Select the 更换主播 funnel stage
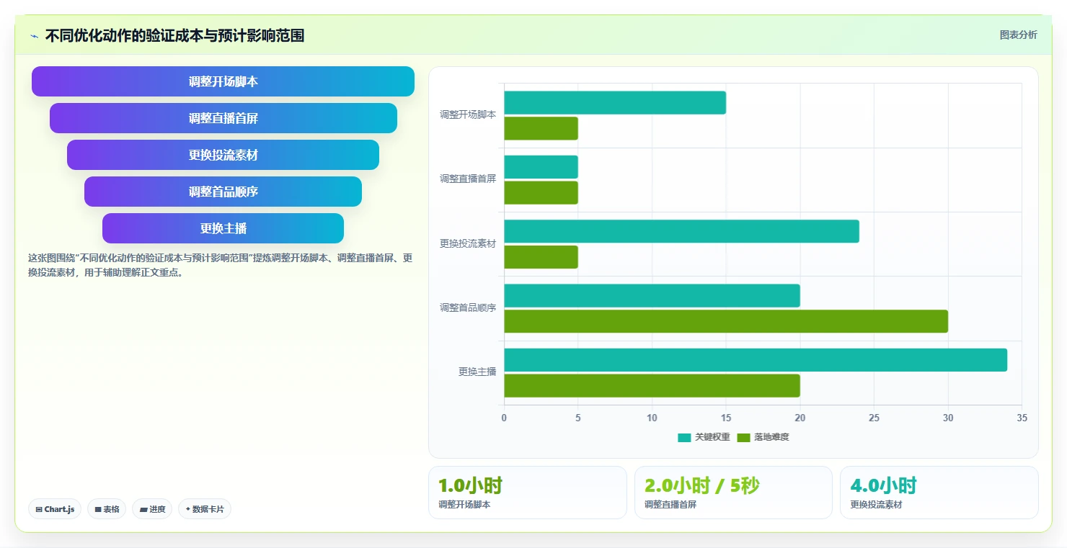 point(223,228)
